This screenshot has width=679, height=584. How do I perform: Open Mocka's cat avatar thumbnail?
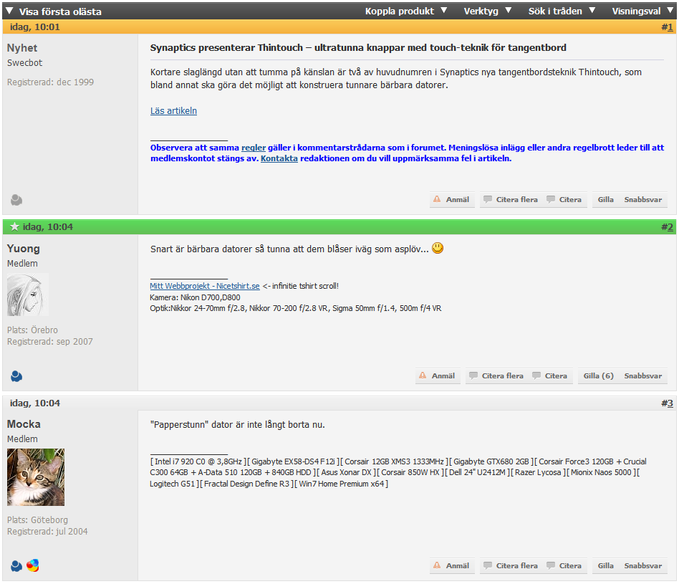click(36, 477)
